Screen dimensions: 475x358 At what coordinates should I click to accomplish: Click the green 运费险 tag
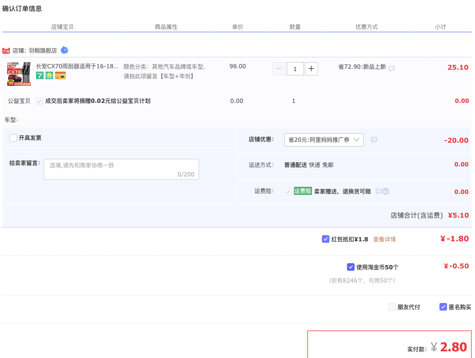[302, 191]
